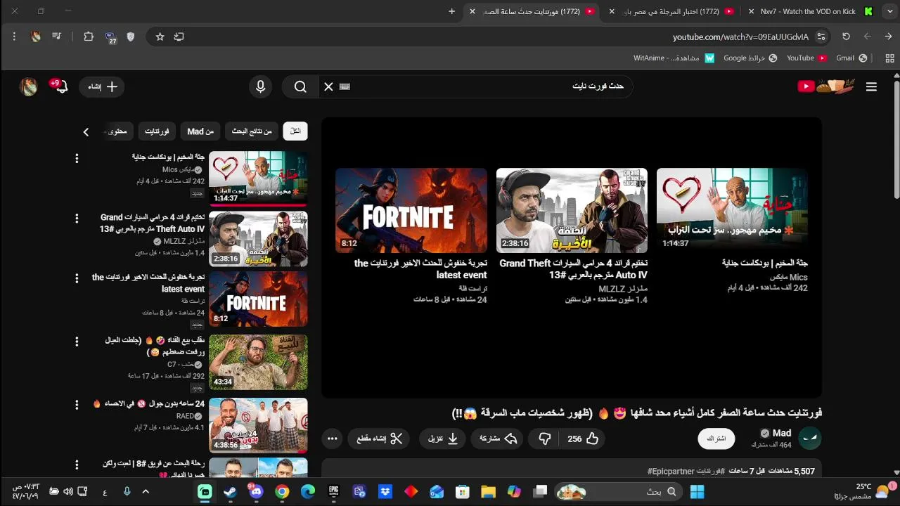Image resolution: width=900 pixels, height=506 pixels.
Task: Open the YouTube guide hamburger menu
Action: [871, 86]
